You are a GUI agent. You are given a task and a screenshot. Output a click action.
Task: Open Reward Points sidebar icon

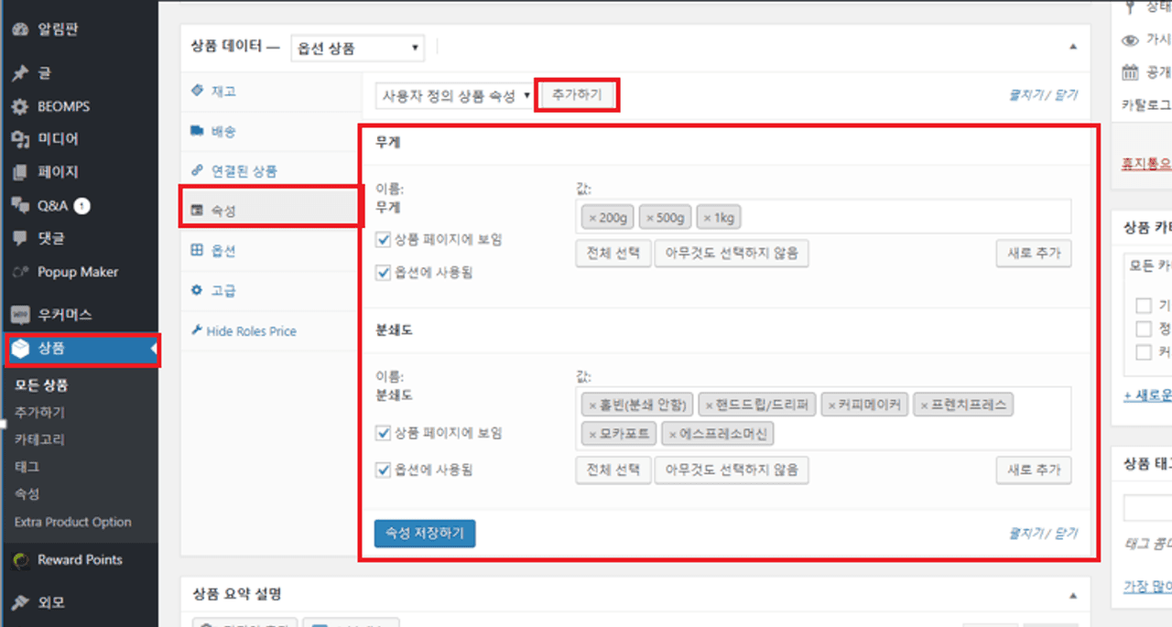coord(19,560)
